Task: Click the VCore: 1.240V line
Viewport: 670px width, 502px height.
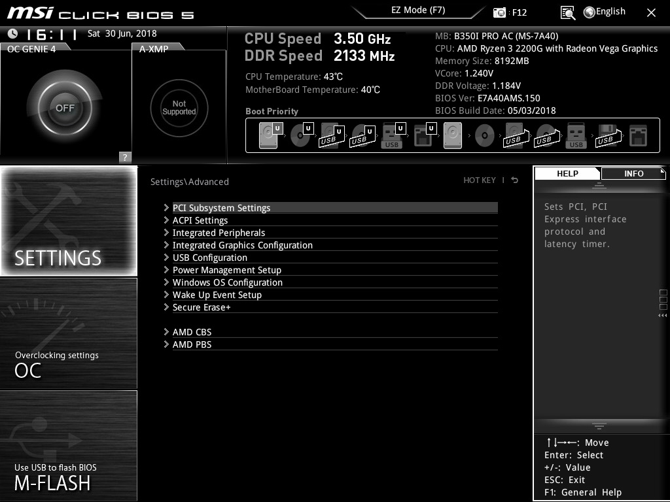Action: pos(464,73)
